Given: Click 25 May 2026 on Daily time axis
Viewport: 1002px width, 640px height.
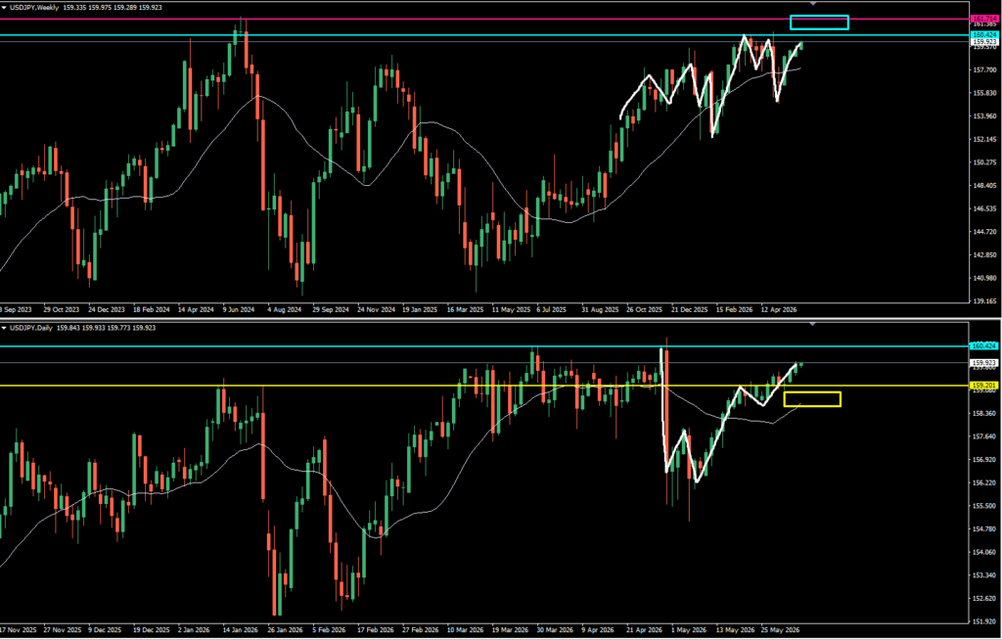Looking at the screenshot, I should pos(780,629).
